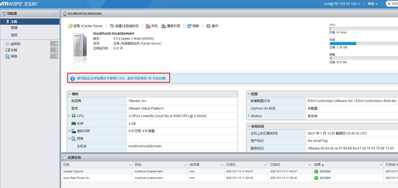Screen dimensions: 398x188
Task: Click the storage (存储) usage bar
Action: [364, 58]
